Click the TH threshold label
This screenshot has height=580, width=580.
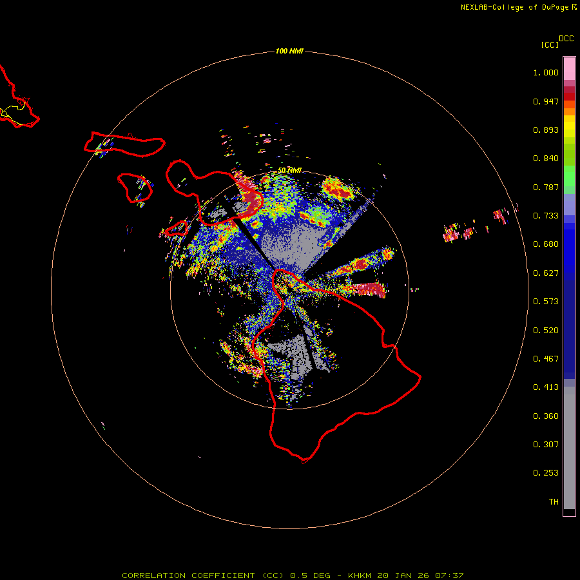(554, 502)
